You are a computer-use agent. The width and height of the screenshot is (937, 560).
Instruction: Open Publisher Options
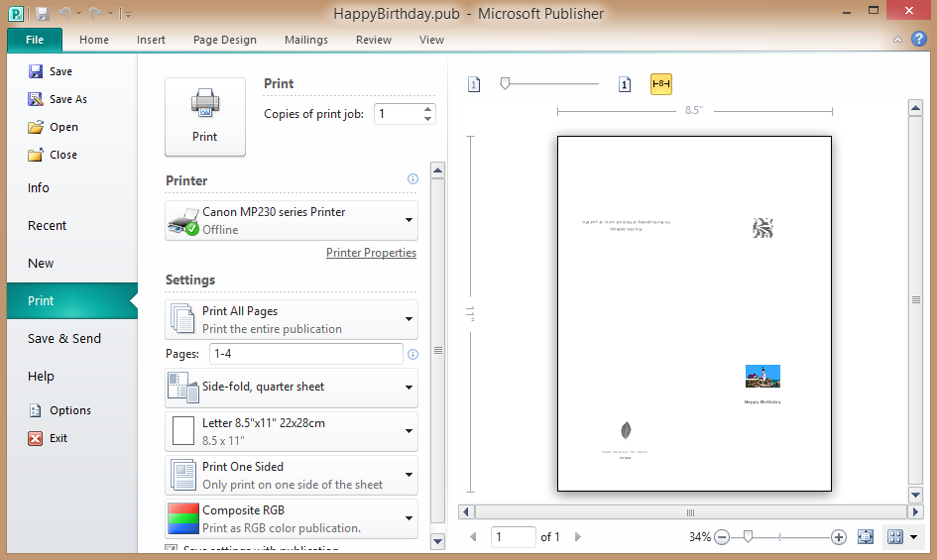click(x=59, y=410)
